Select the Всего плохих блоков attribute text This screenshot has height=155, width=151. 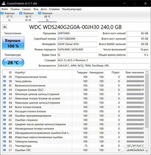click(28, 107)
